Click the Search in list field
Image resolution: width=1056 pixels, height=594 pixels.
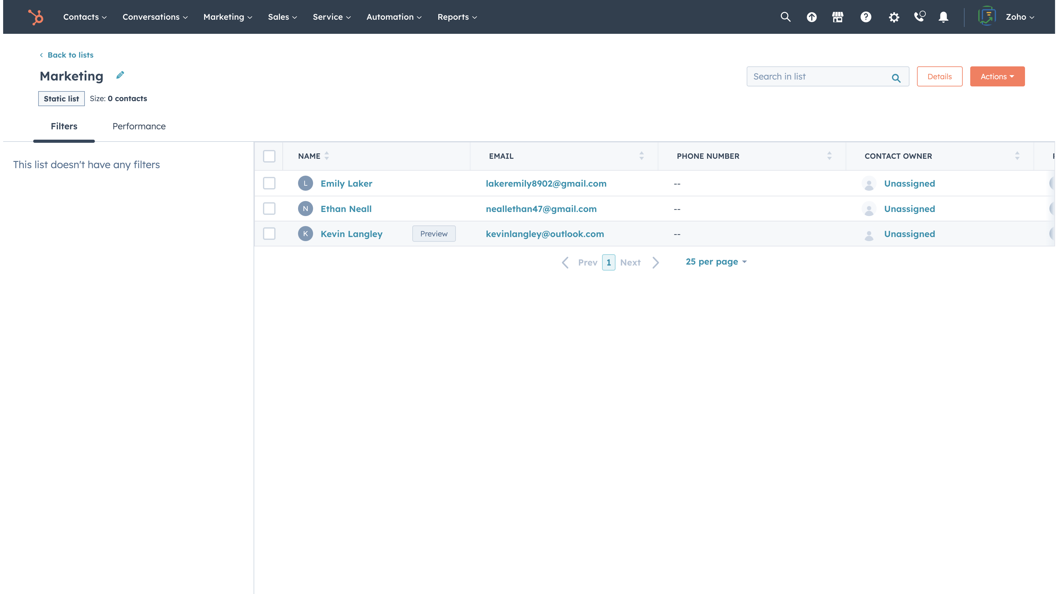tap(819, 77)
